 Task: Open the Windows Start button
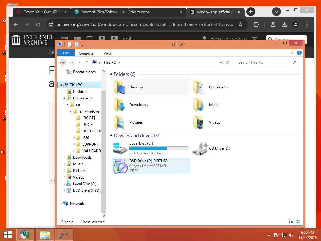[8, 235]
